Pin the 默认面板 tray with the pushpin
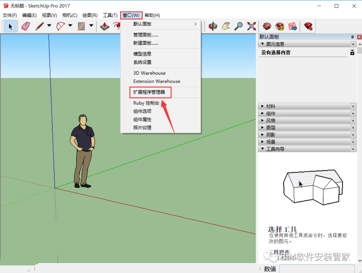362x273 pixels. pos(353,37)
